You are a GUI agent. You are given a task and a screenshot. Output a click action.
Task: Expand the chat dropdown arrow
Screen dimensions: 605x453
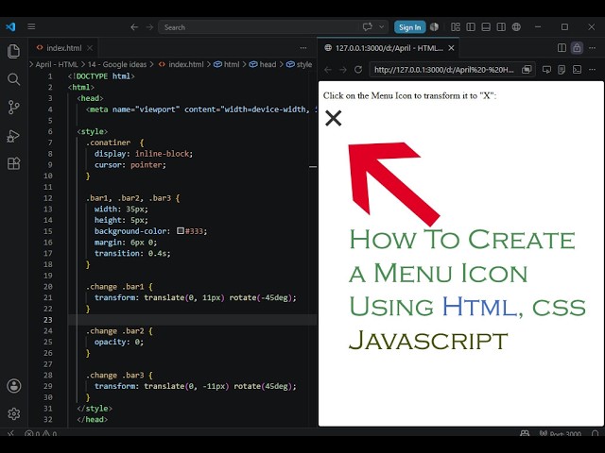pyautogui.click(x=382, y=27)
